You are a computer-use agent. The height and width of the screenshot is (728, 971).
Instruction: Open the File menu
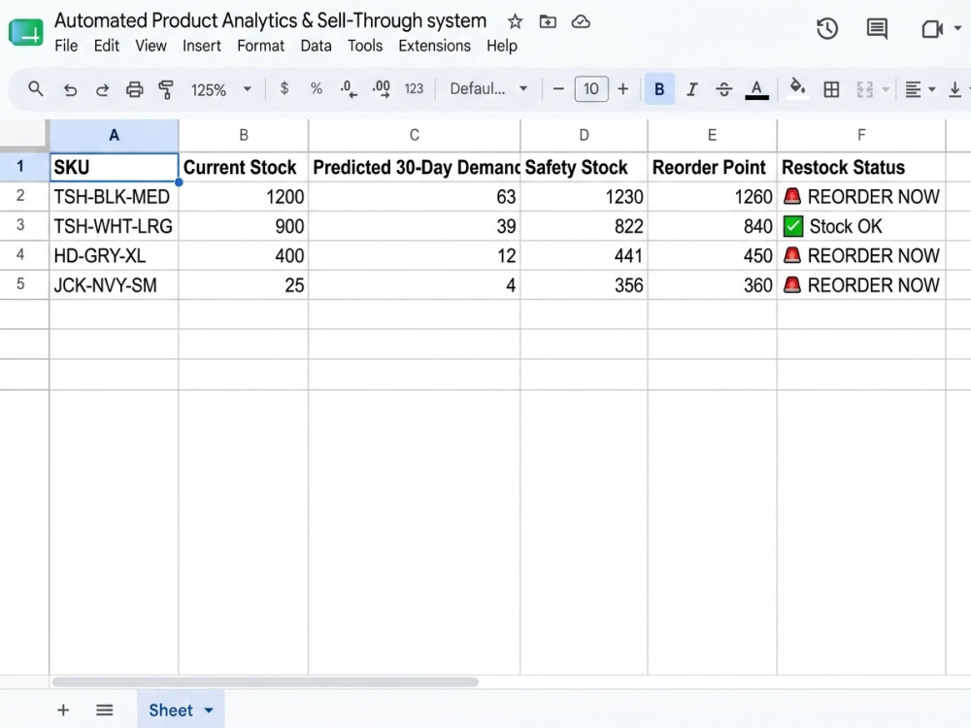click(66, 46)
